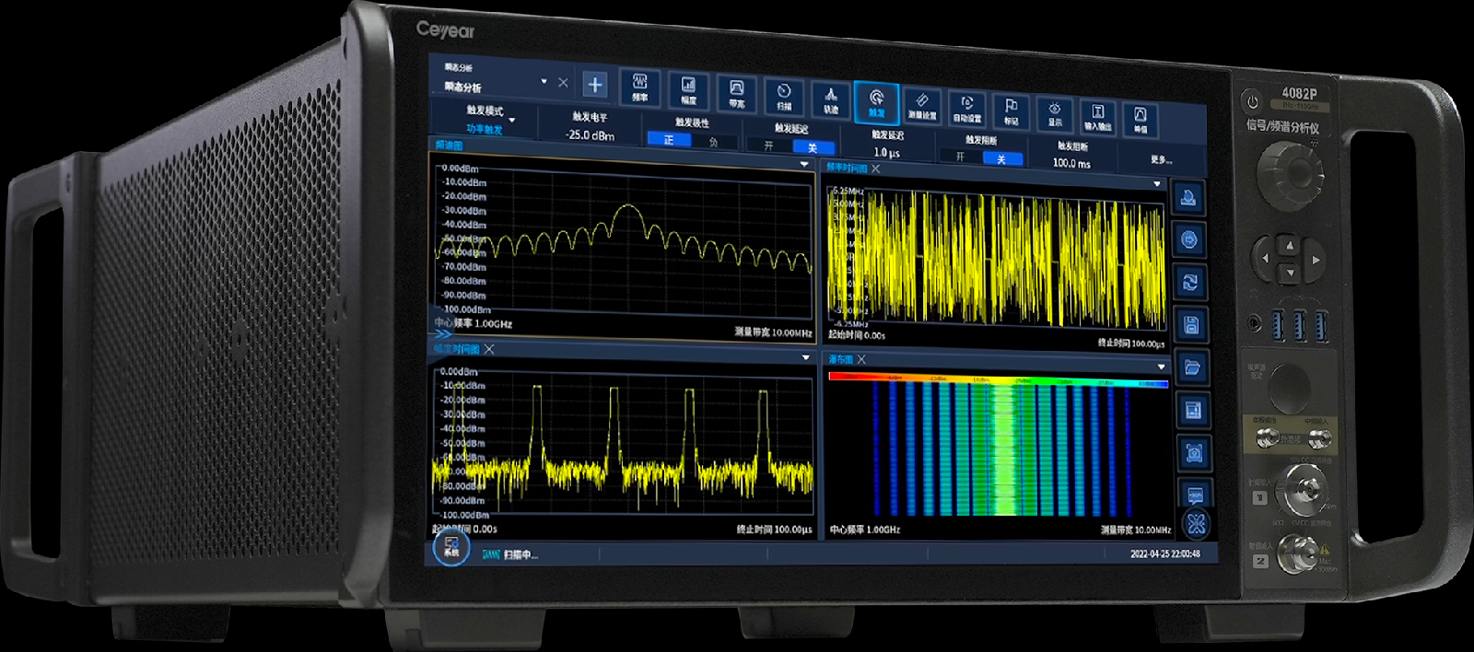
Task: Click the window layout sidebar icon
Action: (x=1193, y=410)
